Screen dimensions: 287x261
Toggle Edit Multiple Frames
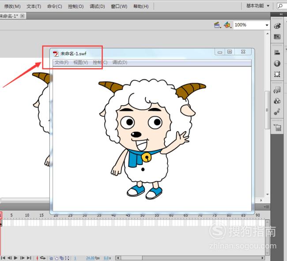[x=62, y=258]
